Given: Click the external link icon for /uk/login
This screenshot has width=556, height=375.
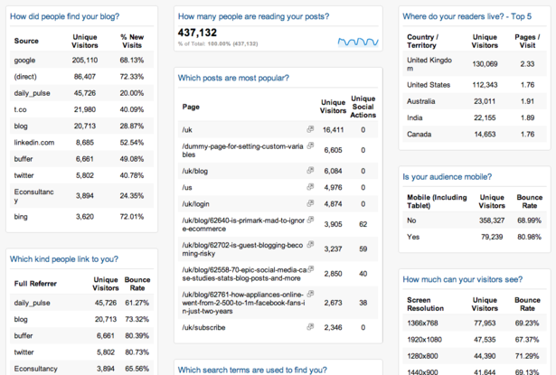Looking at the screenshot, I should tap(310, 204).
